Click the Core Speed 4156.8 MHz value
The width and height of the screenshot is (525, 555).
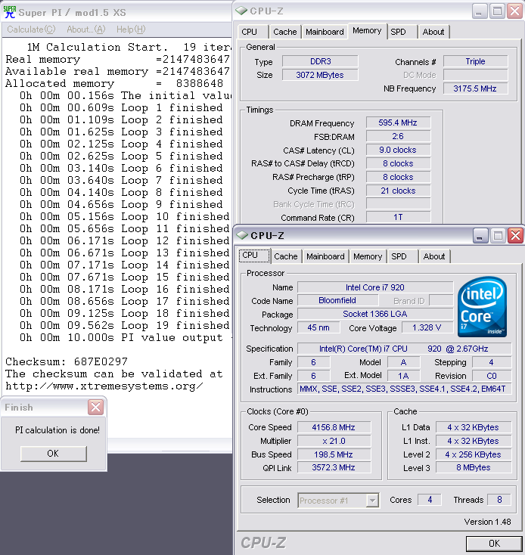(x=334, y=427)
